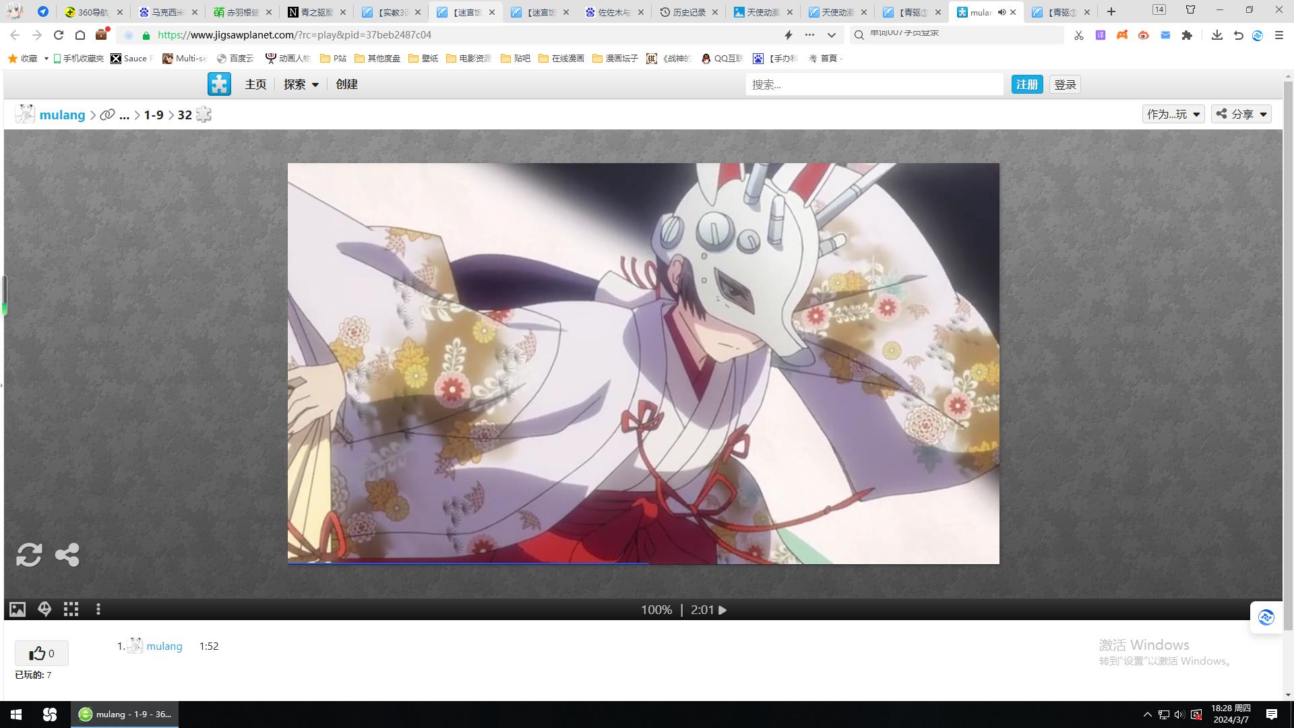Image resolution: width=1294 pixels, height=728 pixels.
Task: Click the thumbs-up like button
Action: (x=41, y=653)
